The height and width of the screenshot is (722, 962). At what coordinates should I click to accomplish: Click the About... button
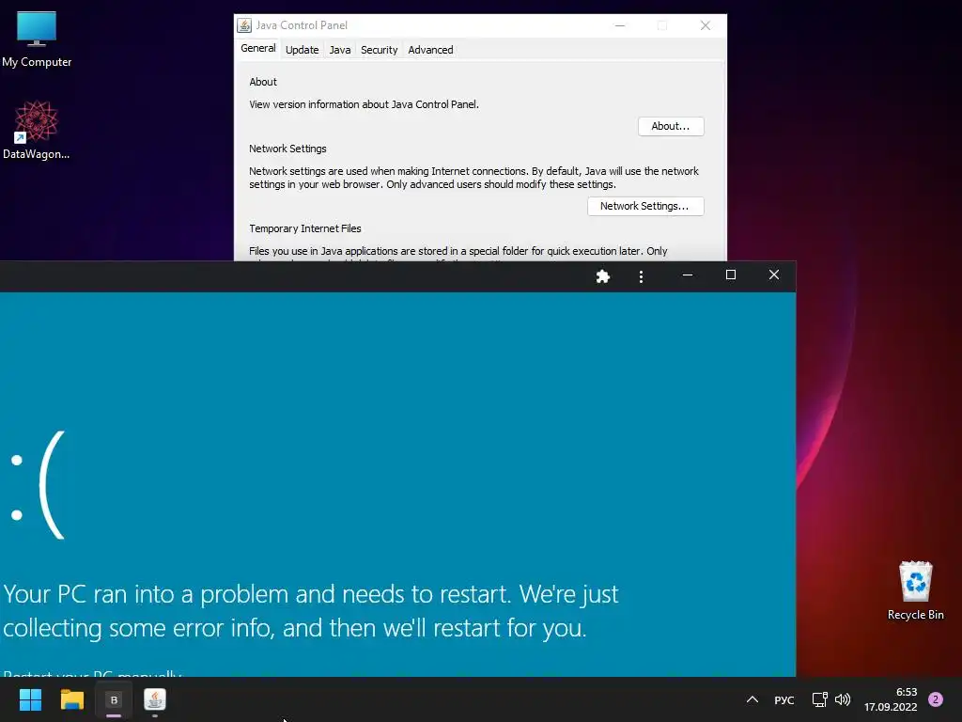tap(671, 127)
